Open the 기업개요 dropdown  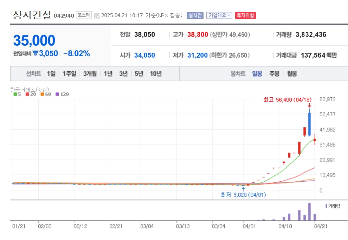point(219,15)
